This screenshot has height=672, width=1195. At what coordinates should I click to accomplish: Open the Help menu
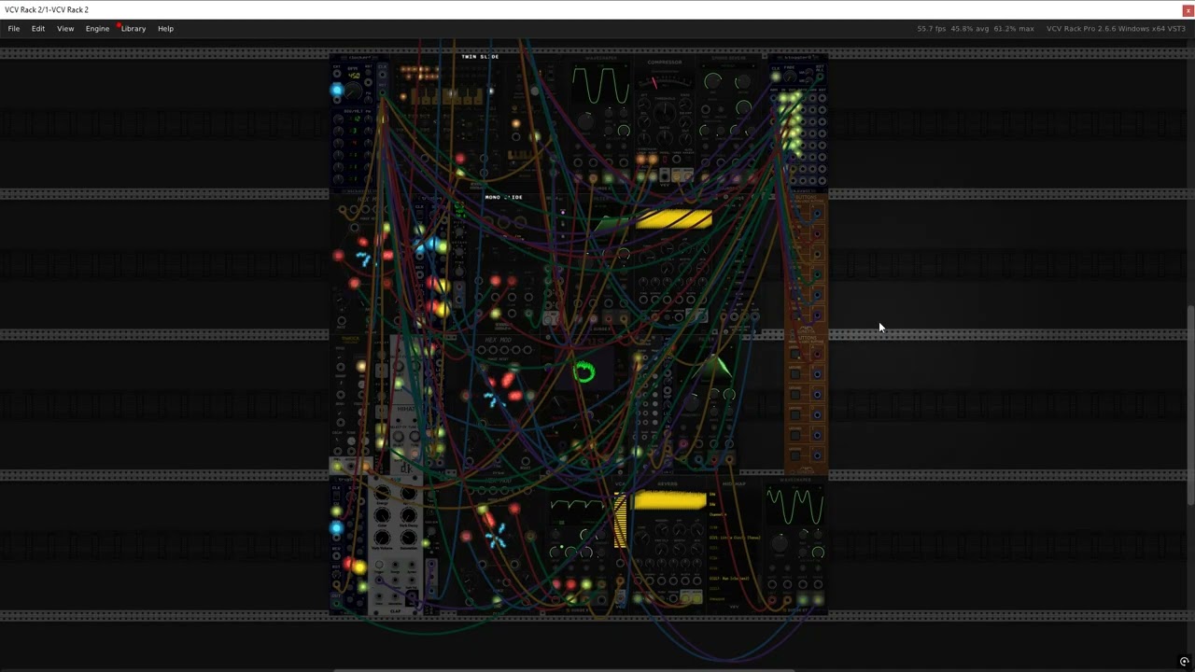click(x=165, y=28)
